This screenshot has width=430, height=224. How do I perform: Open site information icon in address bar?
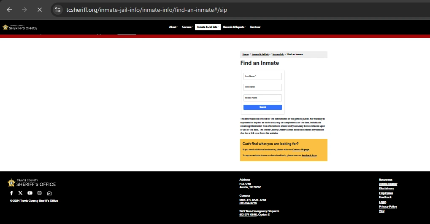coord(58,9)
